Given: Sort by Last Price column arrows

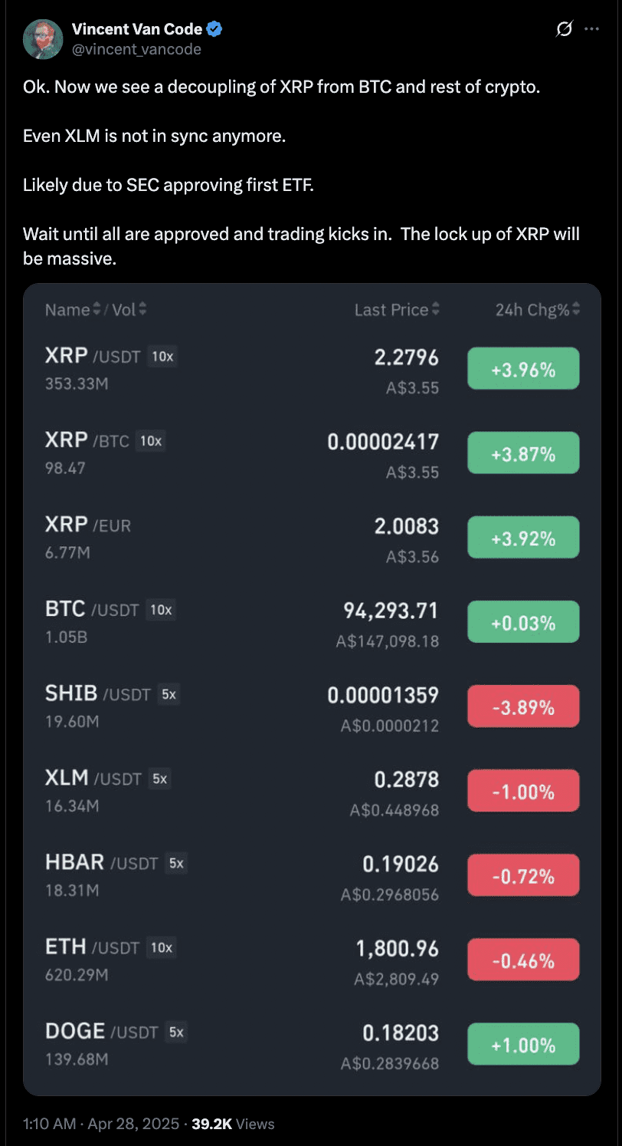Looking at the screenshot, I should pos(436,310).
